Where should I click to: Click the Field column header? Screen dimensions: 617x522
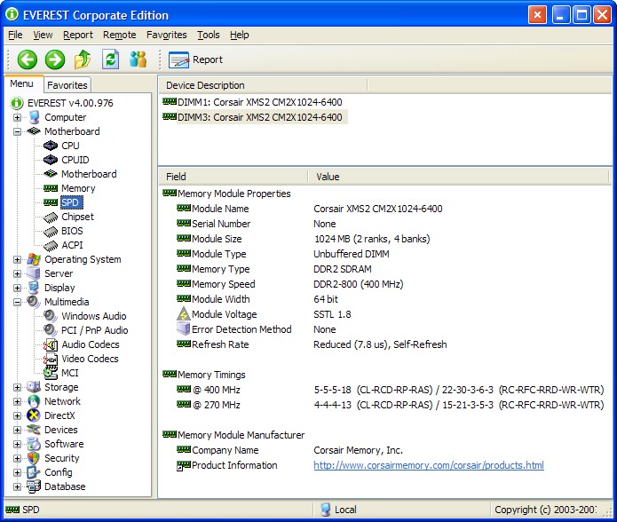pyautogui.click(x=233, y=177)
